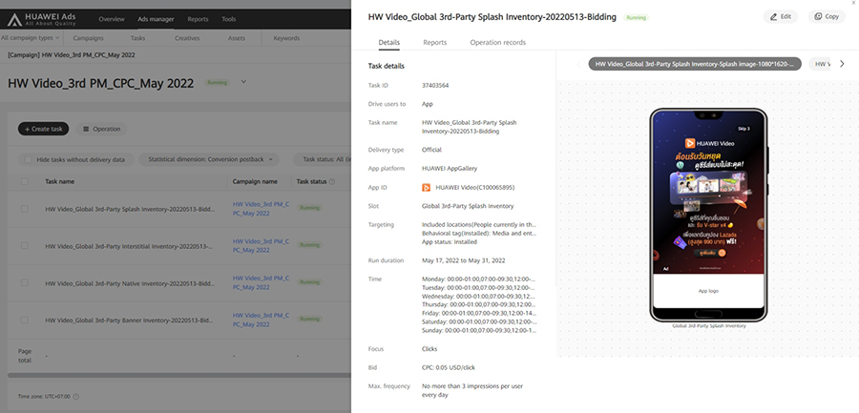This screenshot has width=859, height=413.
Task: Expand the All campaign types dropdown
Action: click(31, 38)
